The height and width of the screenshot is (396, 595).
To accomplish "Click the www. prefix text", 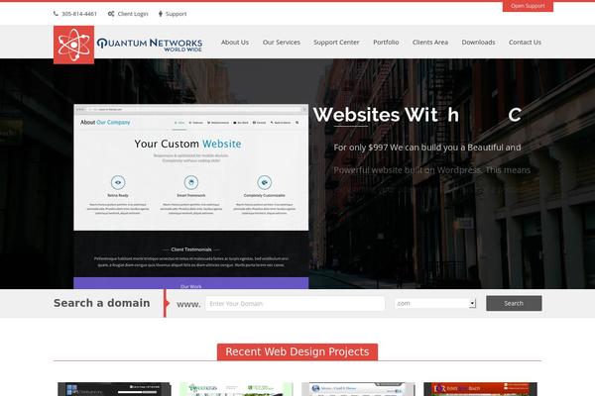I will pos(188,304).
